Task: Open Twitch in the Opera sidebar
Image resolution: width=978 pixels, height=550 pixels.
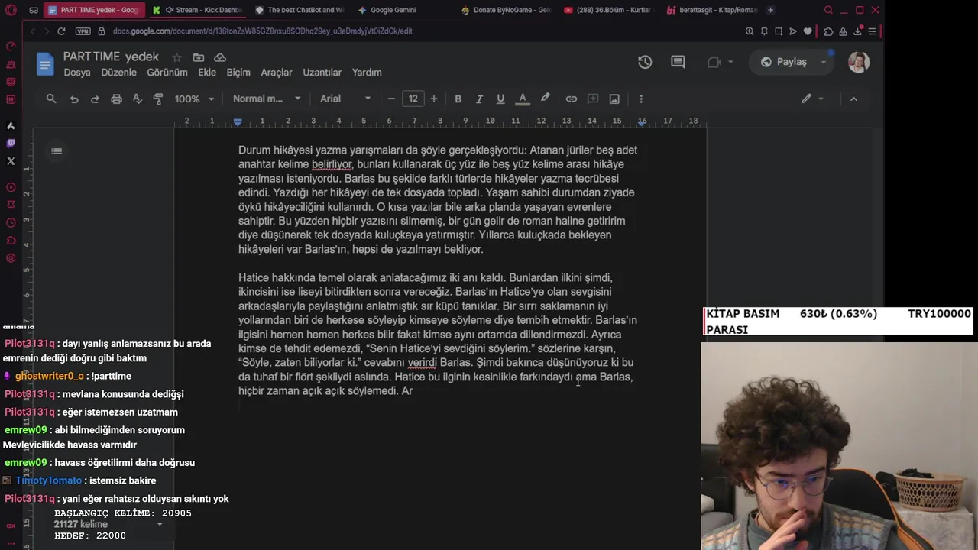Action: [x=11, y=143]
